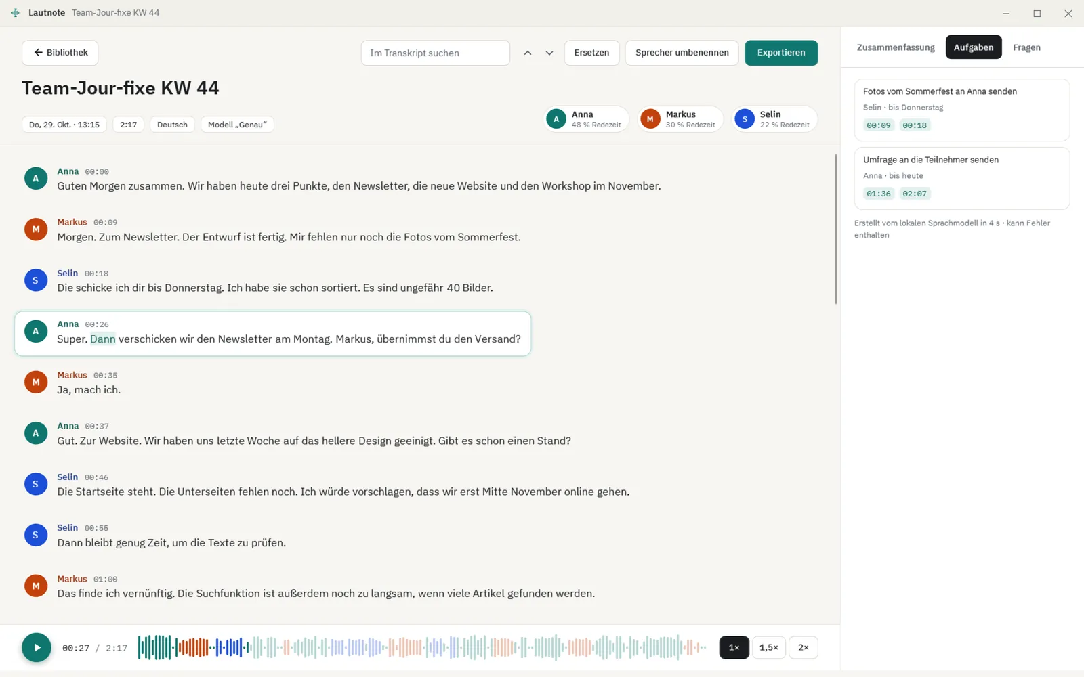Jump to timestamp 00:09 in Fotos task
Screen dimensions: 1084x677
click(879, 125)
